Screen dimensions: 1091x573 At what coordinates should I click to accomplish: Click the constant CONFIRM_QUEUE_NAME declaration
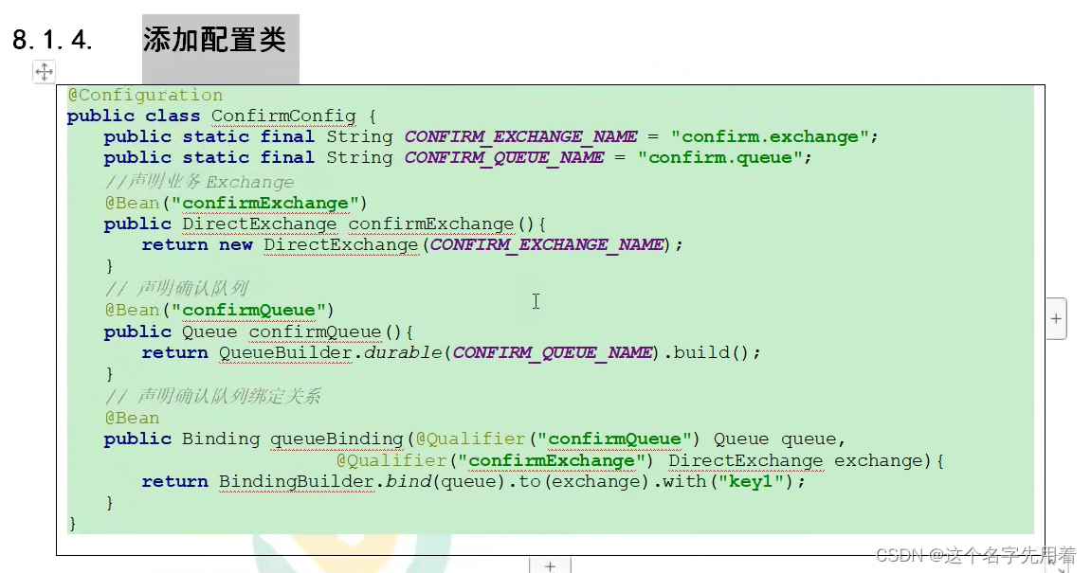pos(504,158)
